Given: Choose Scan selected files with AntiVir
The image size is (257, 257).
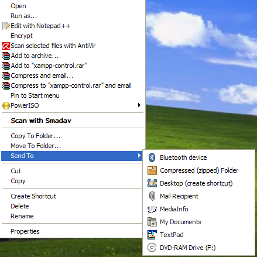Looking at the screenshot, I should 72,46.
